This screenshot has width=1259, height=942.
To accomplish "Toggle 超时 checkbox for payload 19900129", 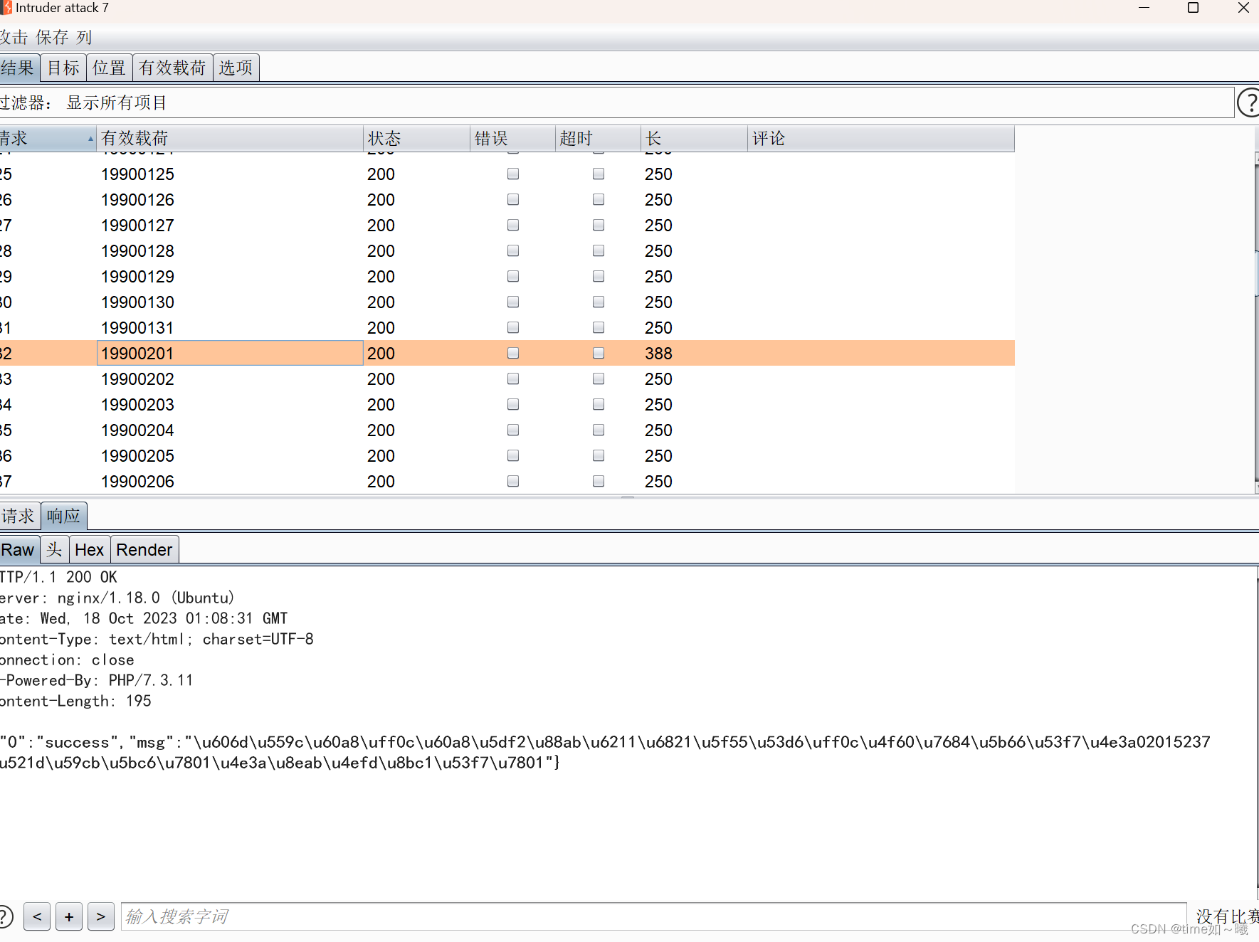I will pyautogui.click(x=599, y=276).
